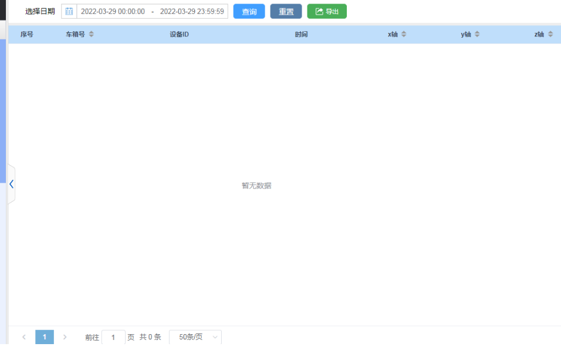Sort the table by z轴 column
This screenshot has height=350, width=561.
pos(550,35)
